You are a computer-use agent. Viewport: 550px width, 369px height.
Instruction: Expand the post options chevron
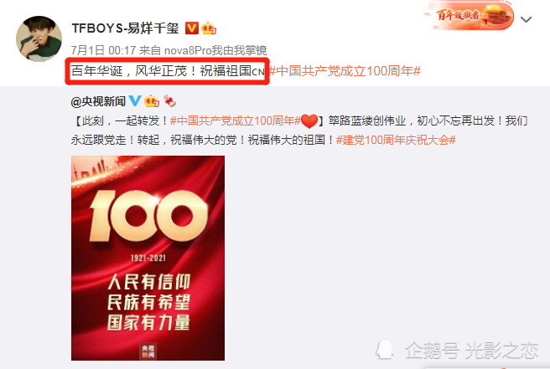coord(527,19)
